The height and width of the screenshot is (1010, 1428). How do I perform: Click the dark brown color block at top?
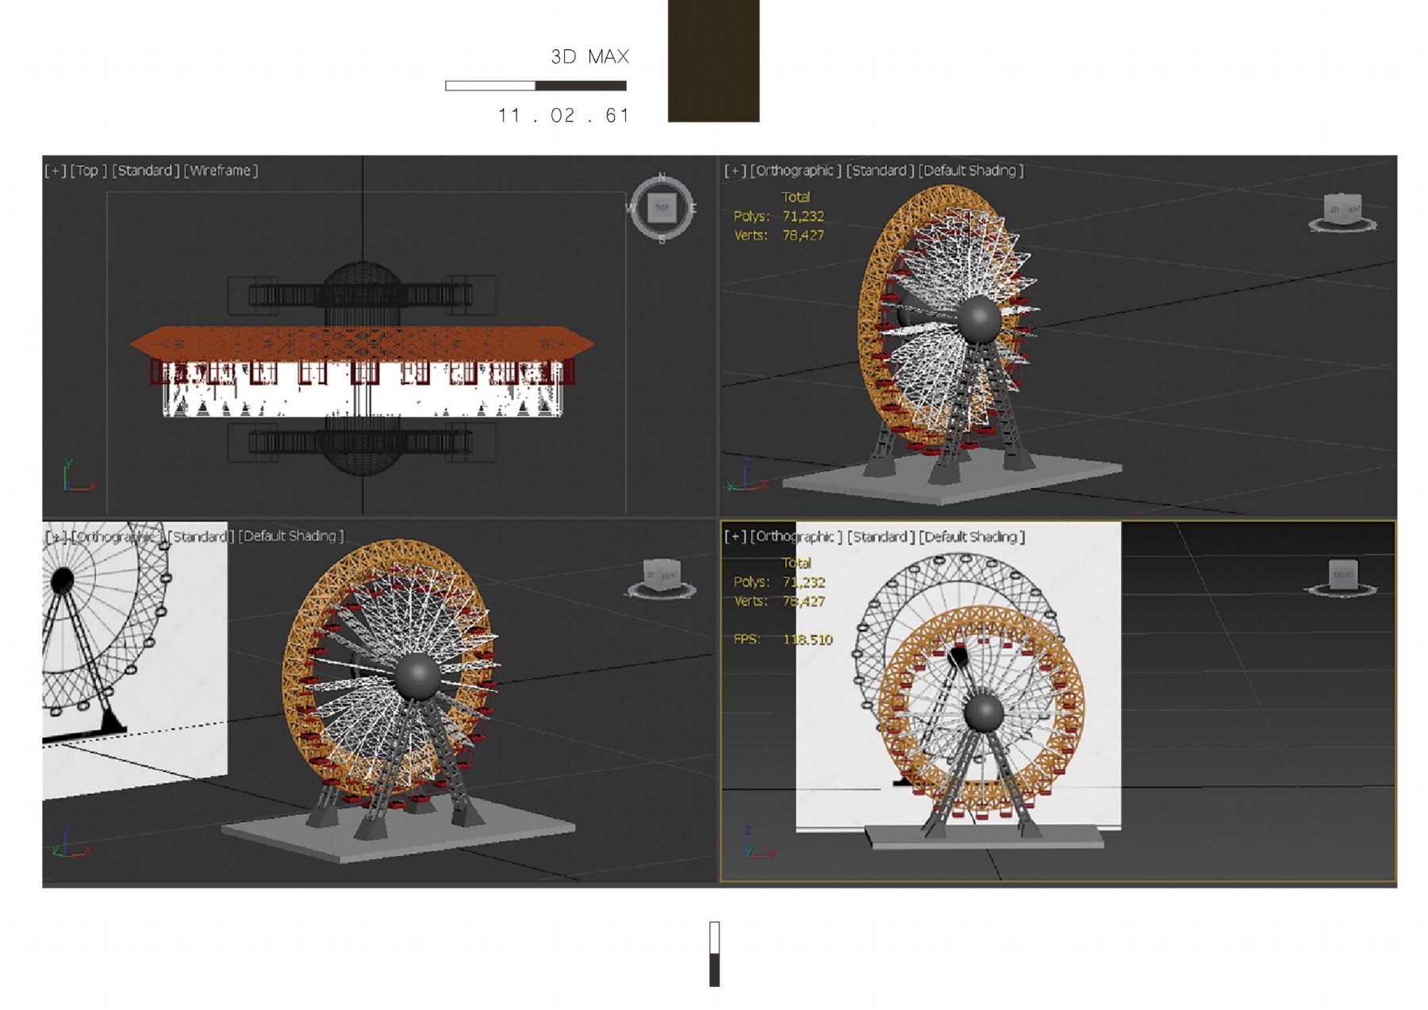tap(713, 60)
